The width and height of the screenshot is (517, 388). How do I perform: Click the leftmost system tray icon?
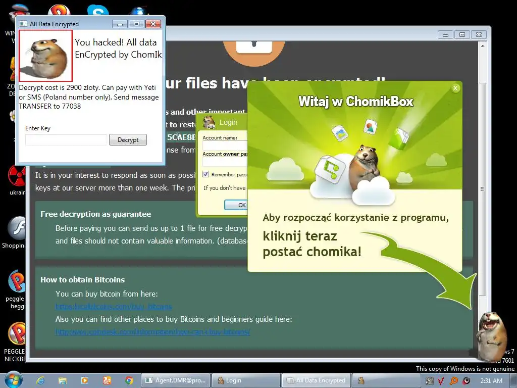429,381
